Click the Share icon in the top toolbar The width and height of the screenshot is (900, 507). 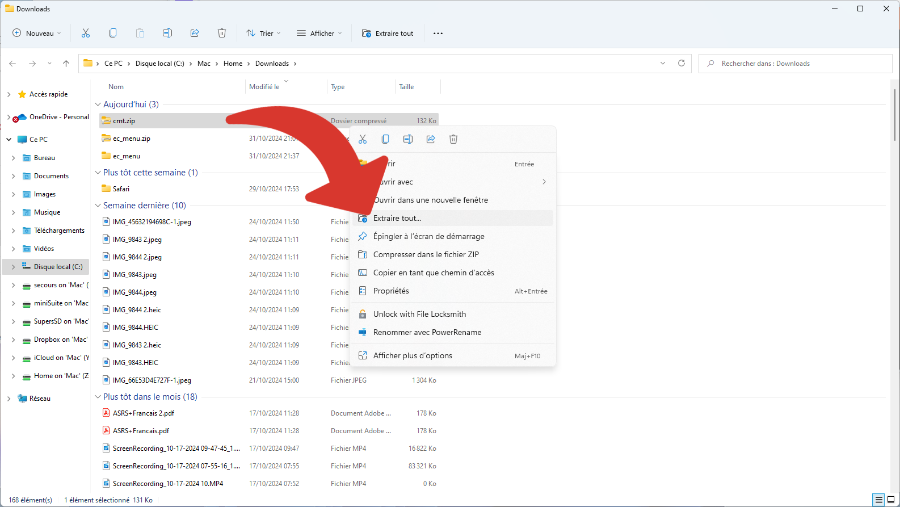click(x=195, y=33)
